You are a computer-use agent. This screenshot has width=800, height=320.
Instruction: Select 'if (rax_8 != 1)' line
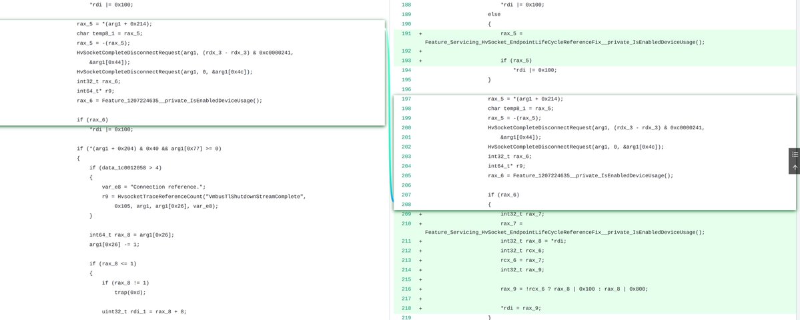click(125, 283)
